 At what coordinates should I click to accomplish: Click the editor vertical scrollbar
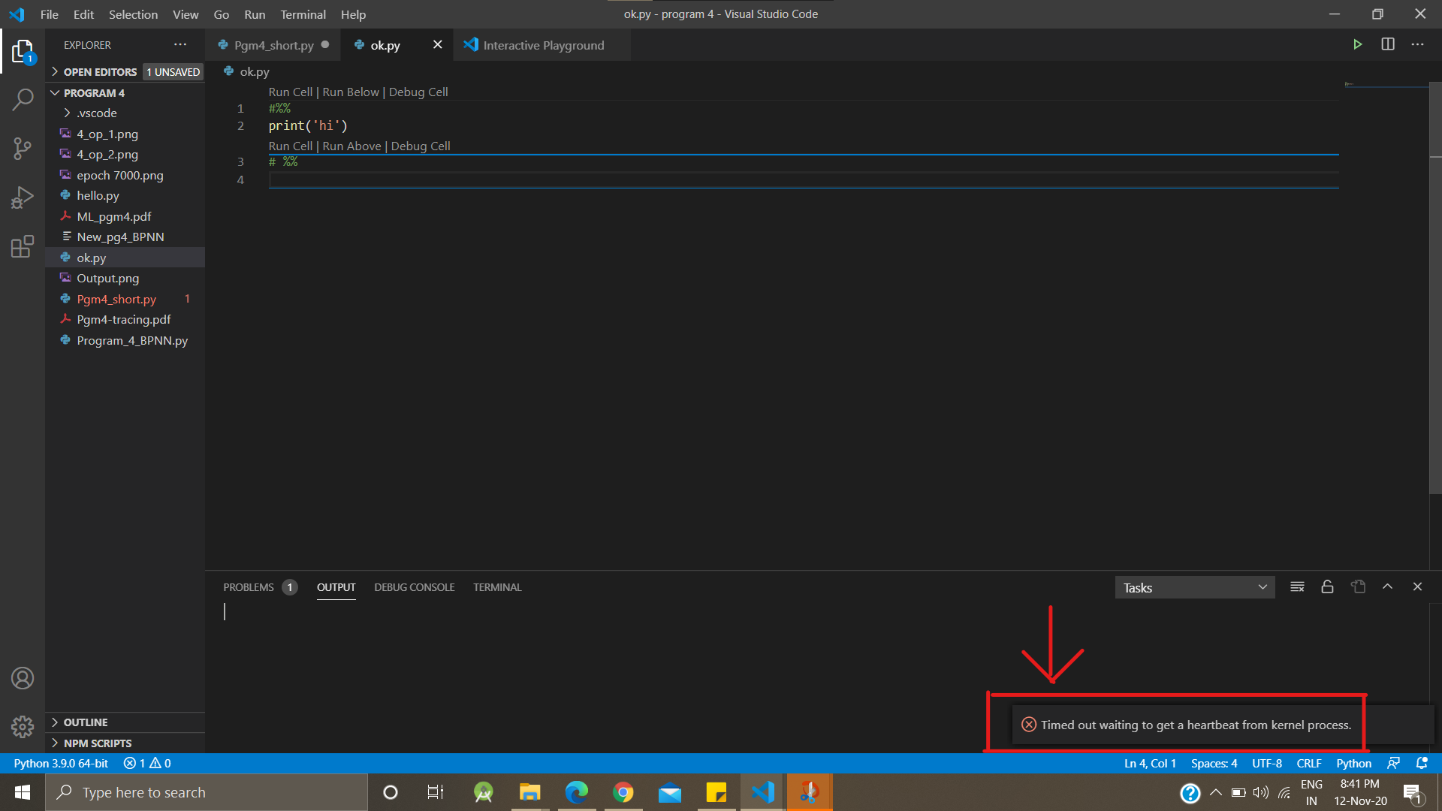click(x=1435, y=300)
